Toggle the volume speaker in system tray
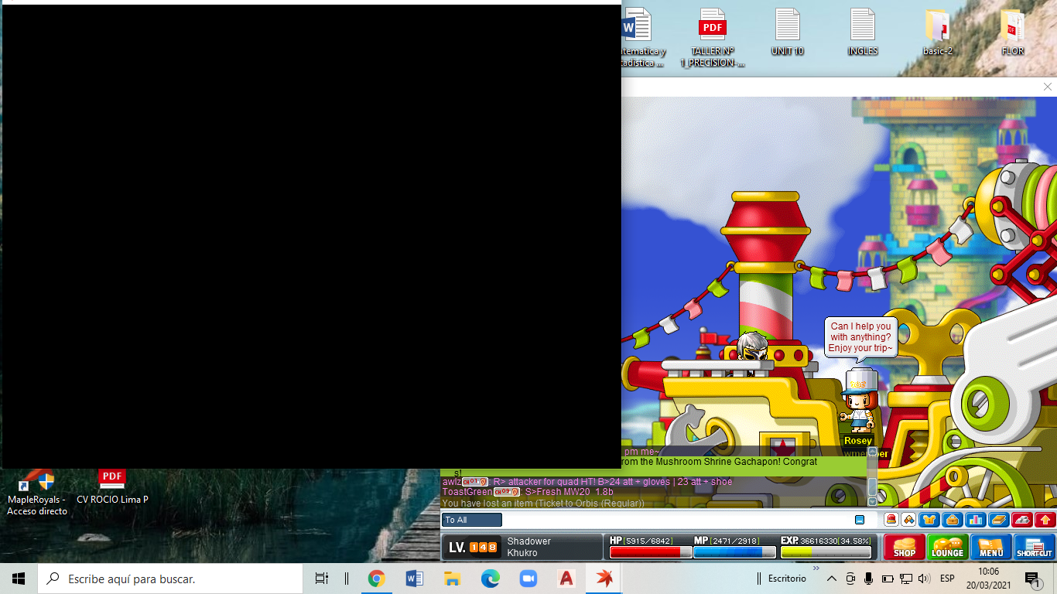The width and height of the screenshot is (1057, 594). 923,579
